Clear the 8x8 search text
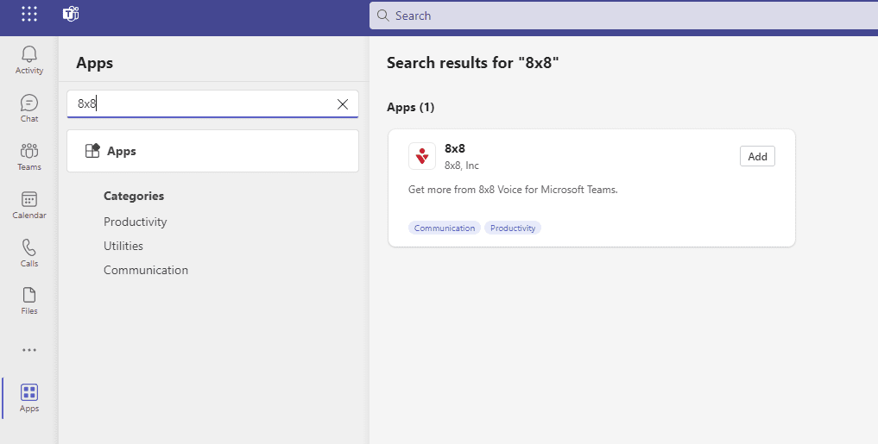 pyautogui.click(x=343, y=104)
